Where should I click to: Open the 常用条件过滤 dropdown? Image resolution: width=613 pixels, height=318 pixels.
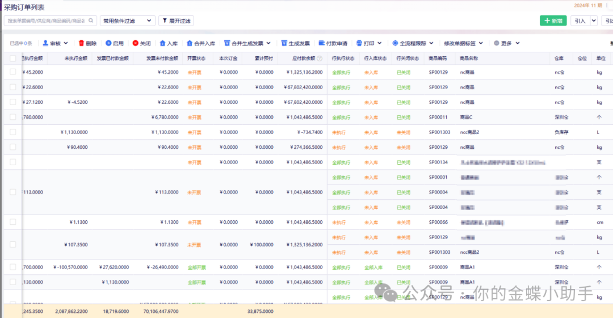point(127,20)
